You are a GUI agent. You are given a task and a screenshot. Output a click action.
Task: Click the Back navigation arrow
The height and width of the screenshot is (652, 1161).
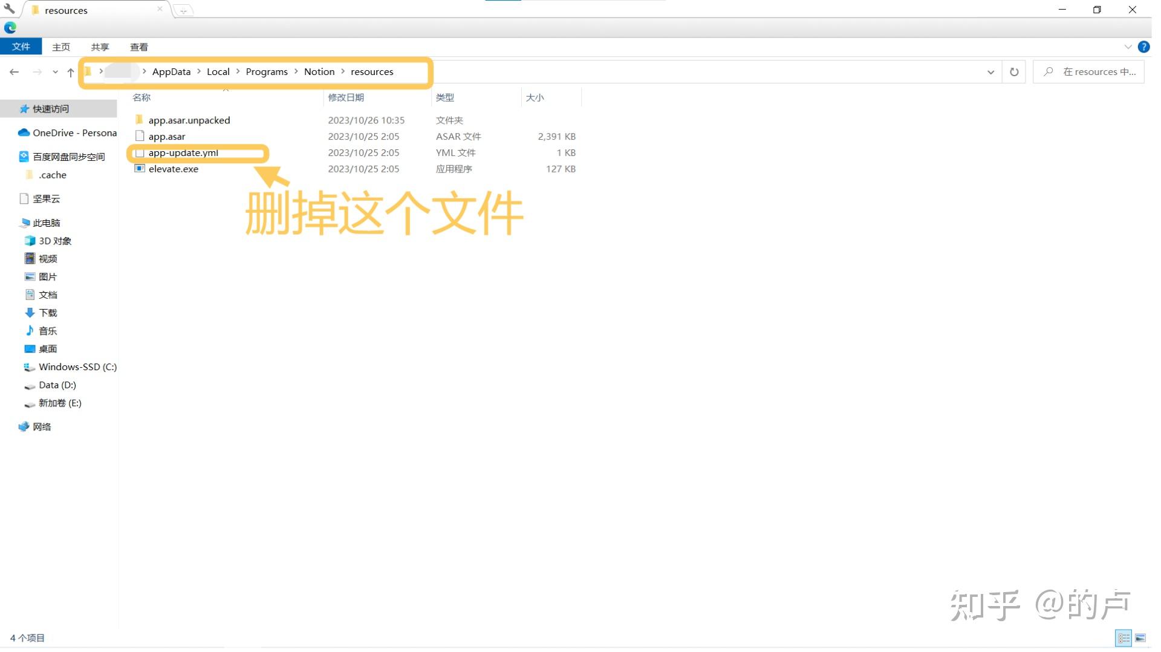pos(14,72)
